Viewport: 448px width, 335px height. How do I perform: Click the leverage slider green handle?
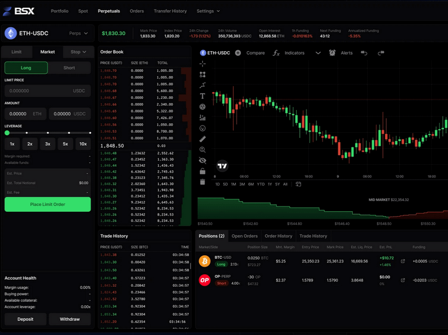click(7, 133)
